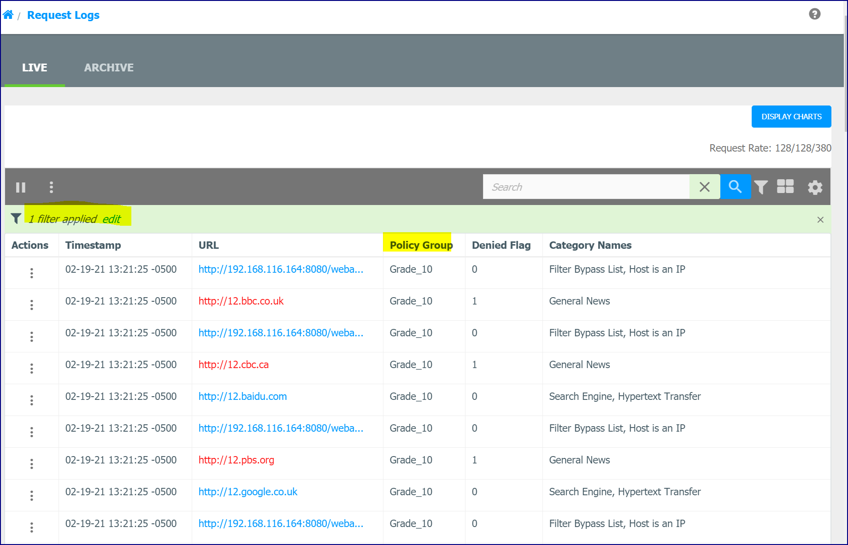Sort by the Policy Group column header
The image size is (848, 545).
coord(421,245)
